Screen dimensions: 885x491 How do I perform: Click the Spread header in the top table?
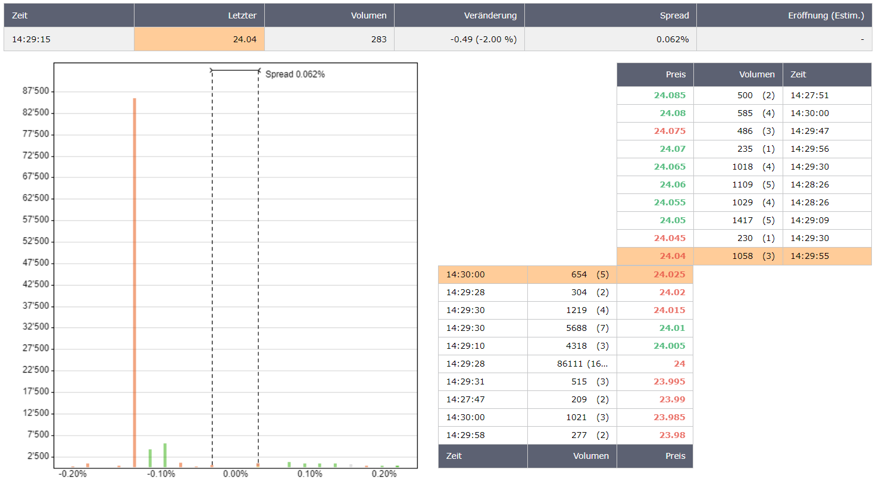point(674,15)
